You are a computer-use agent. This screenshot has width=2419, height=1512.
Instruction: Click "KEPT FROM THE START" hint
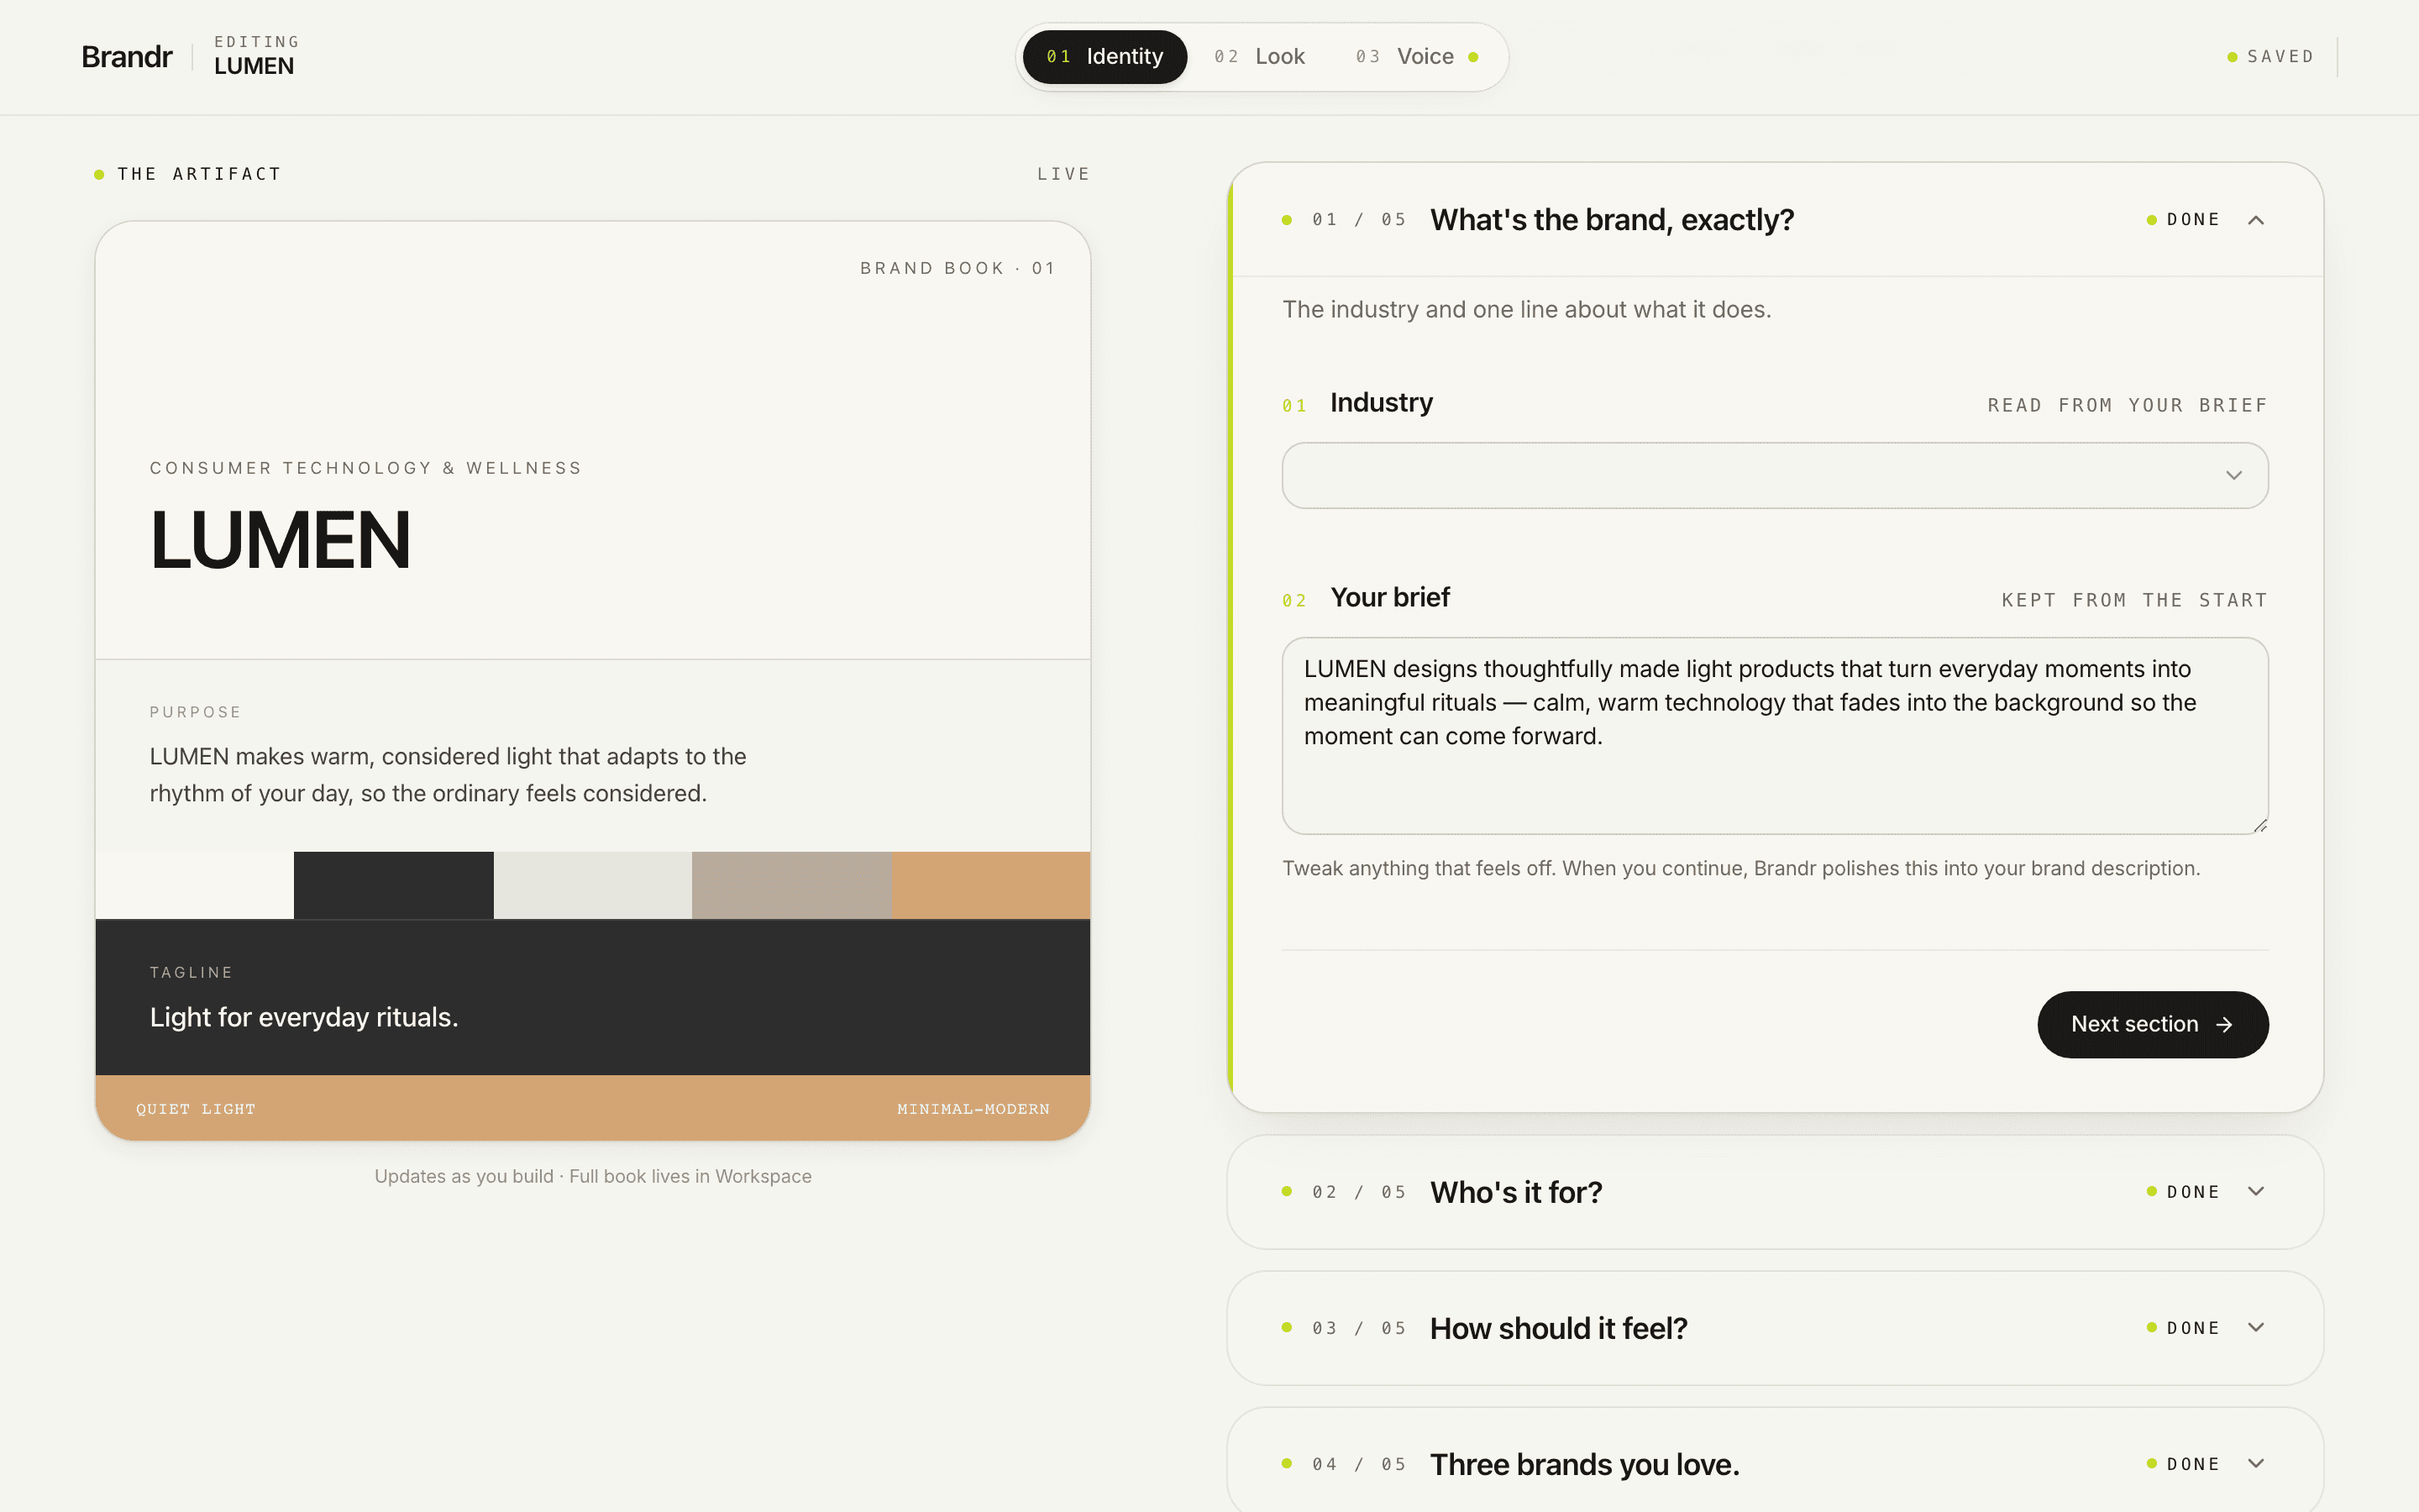[2134, 600]
